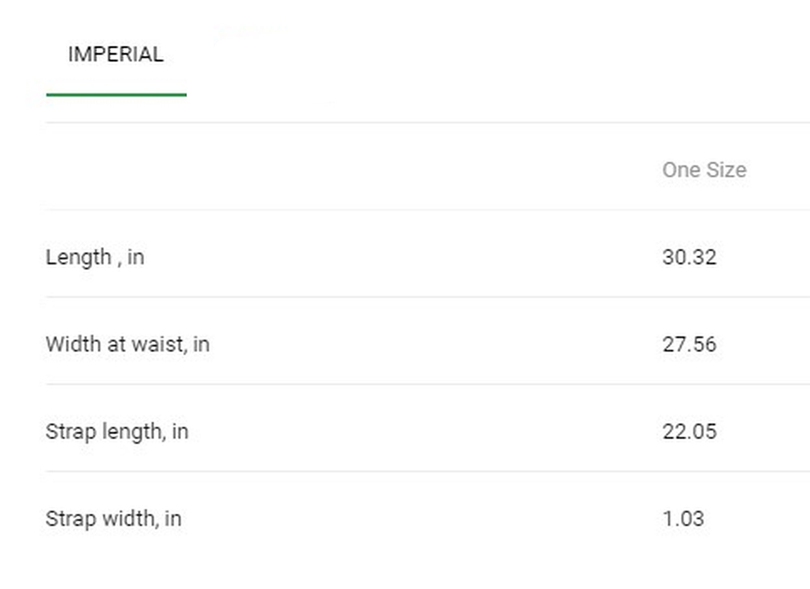810x589 pixels.
Task: Click the word "Width" in waist row
Action: pyautogui.click(x=73, y=344)
